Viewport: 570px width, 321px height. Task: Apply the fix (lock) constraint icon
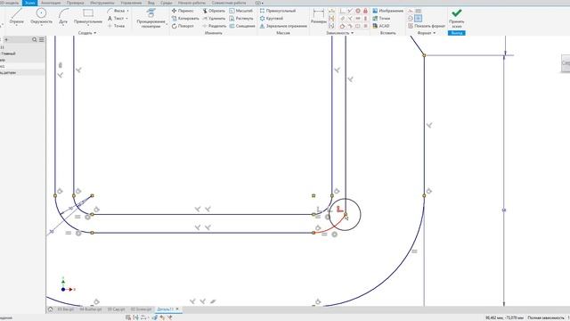point(365,11)
